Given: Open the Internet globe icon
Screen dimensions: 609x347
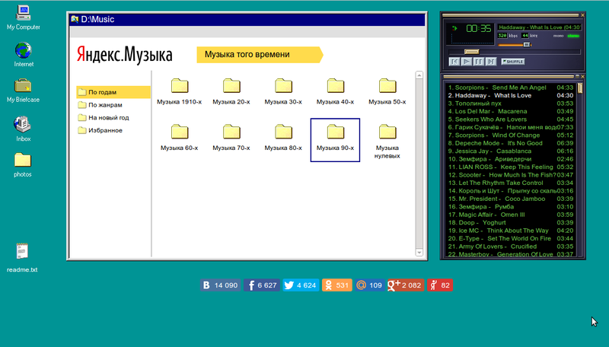Looking at the screenshot, I should 24,54.
